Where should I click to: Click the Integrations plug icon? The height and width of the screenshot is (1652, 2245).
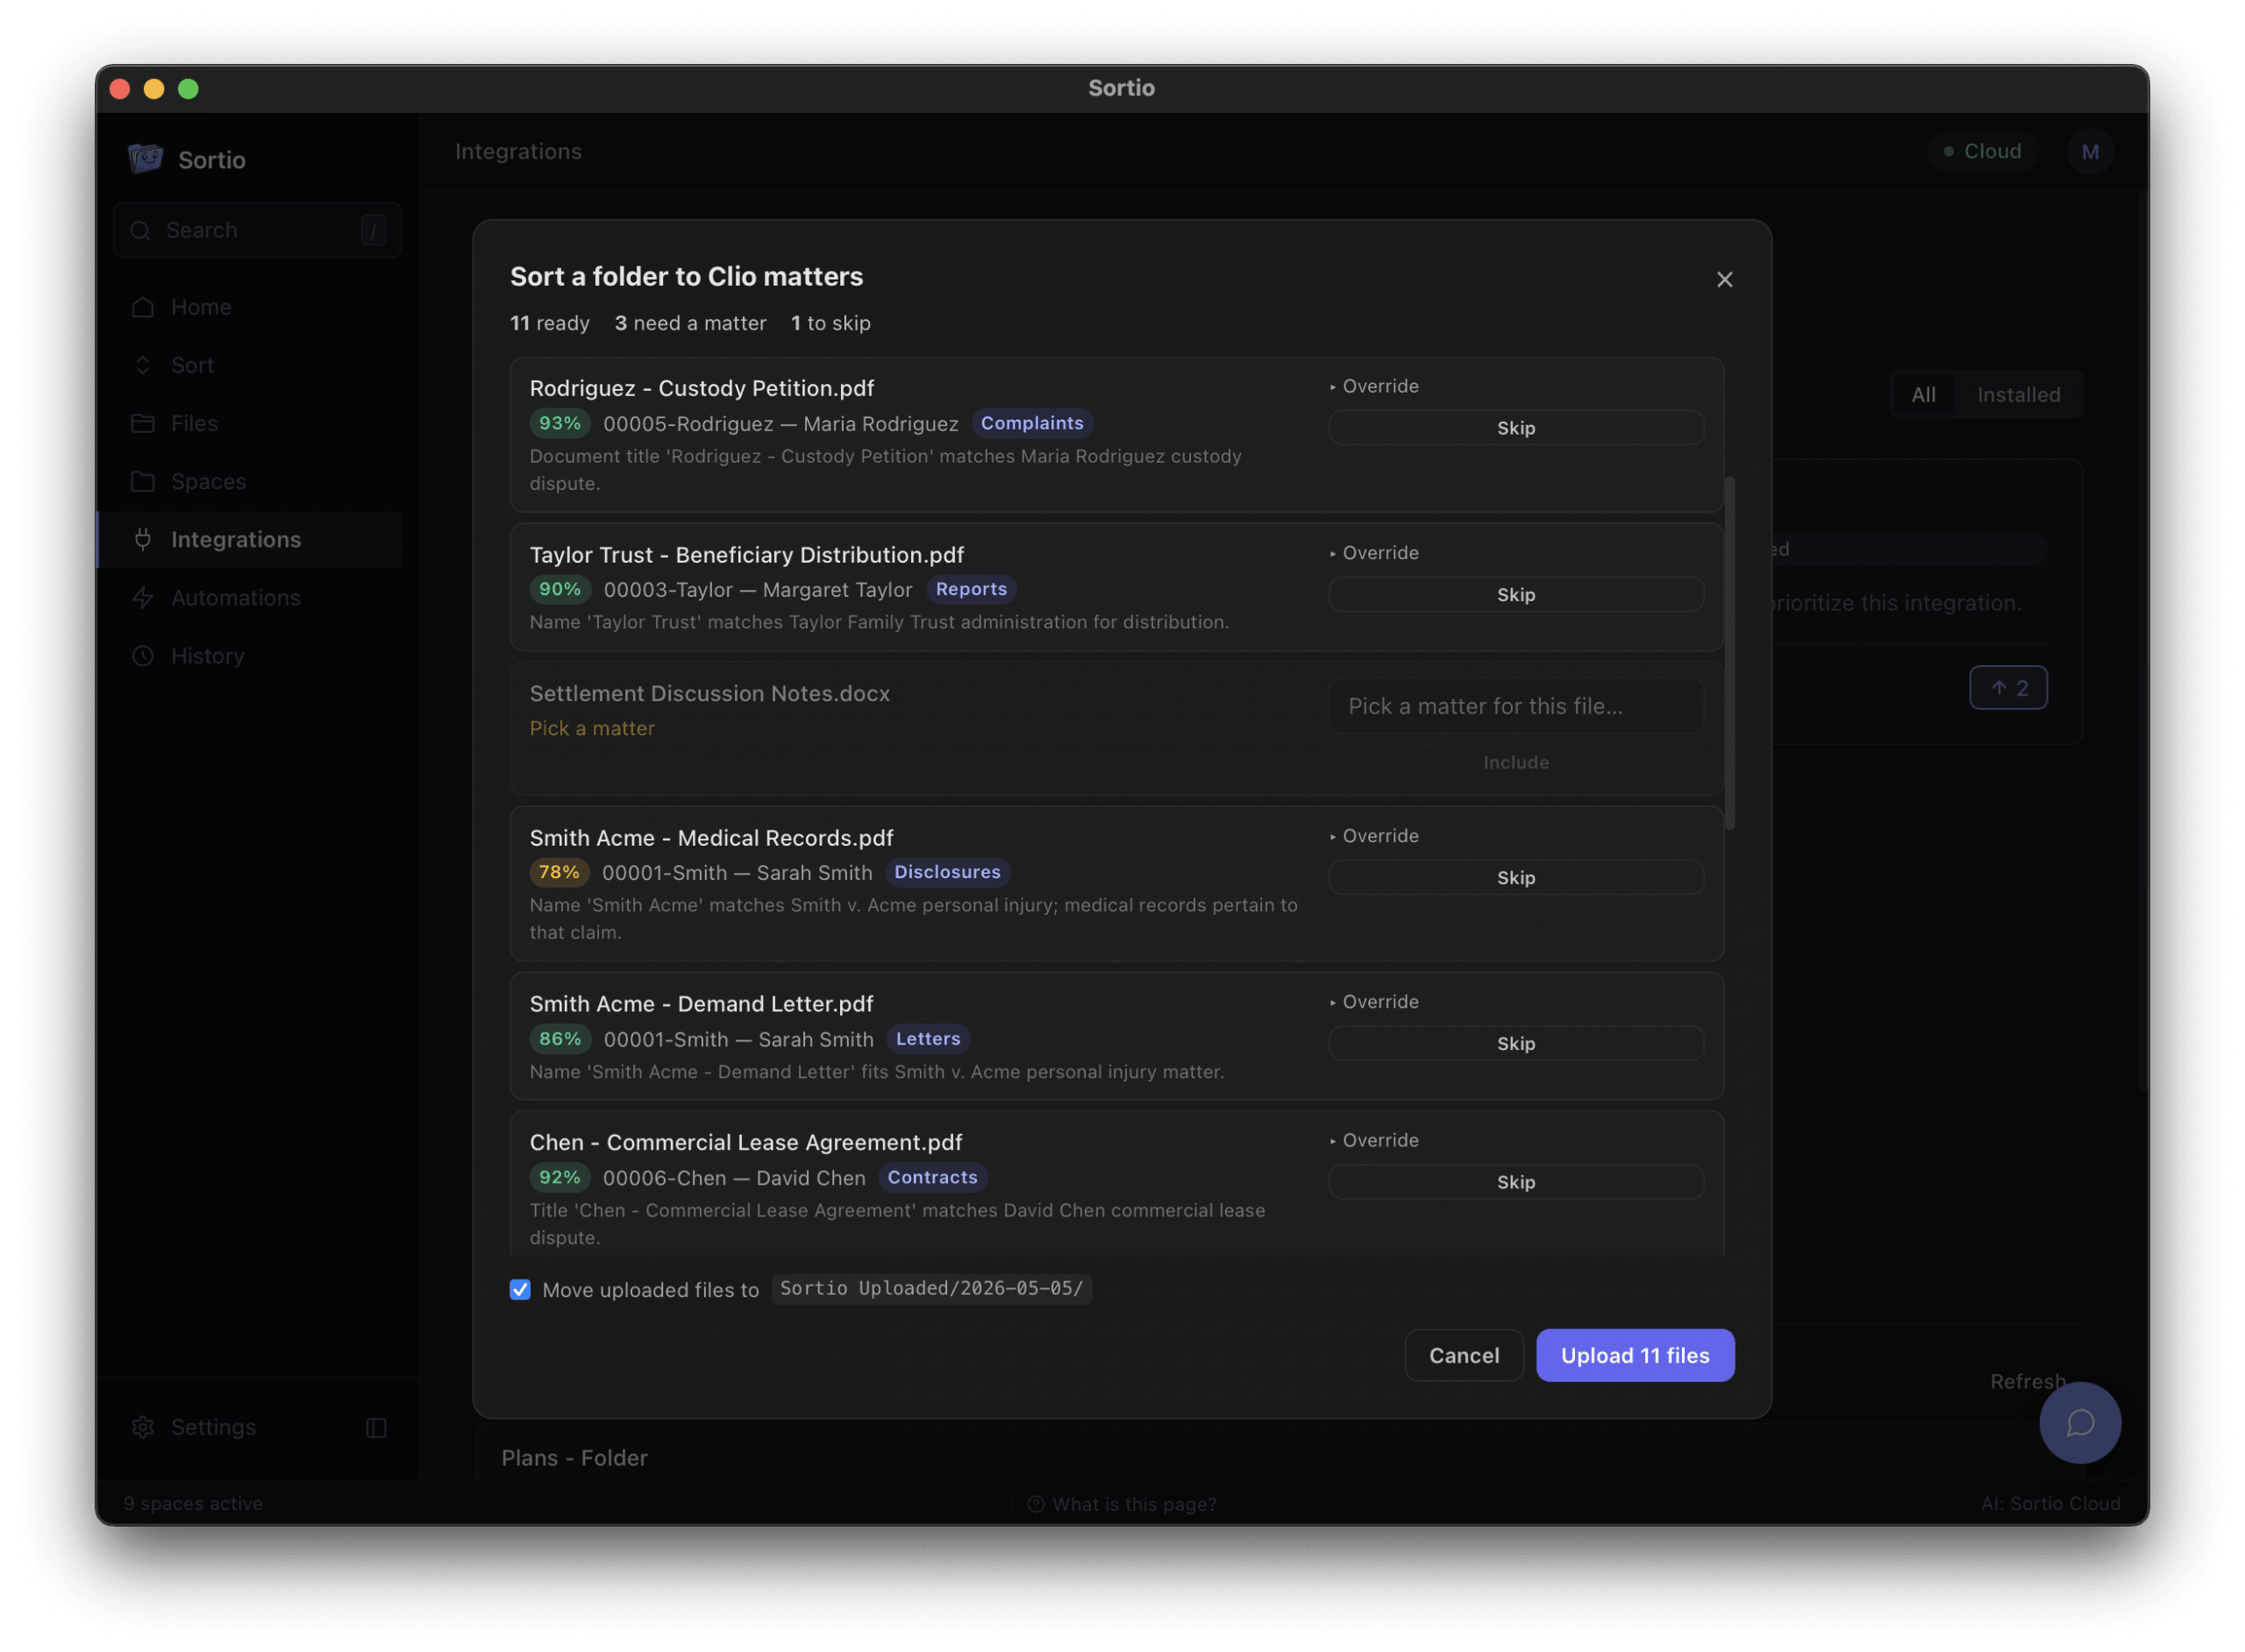pos(143,539)
